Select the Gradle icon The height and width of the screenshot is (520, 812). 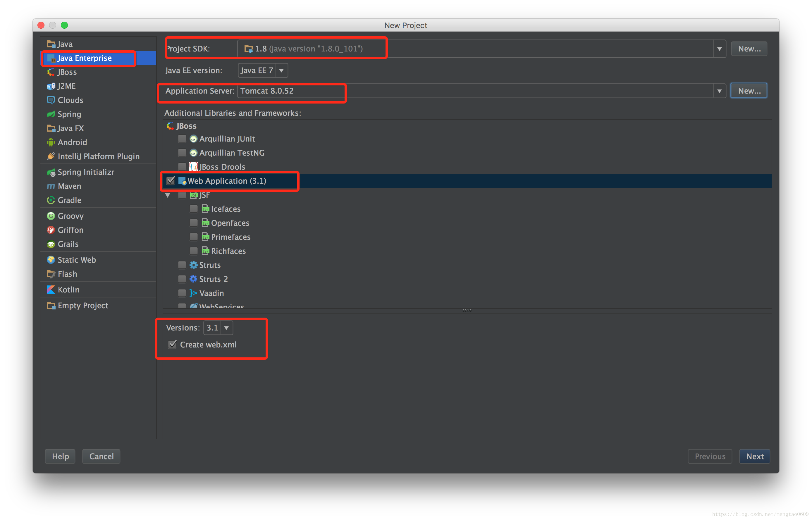(51, 200)
